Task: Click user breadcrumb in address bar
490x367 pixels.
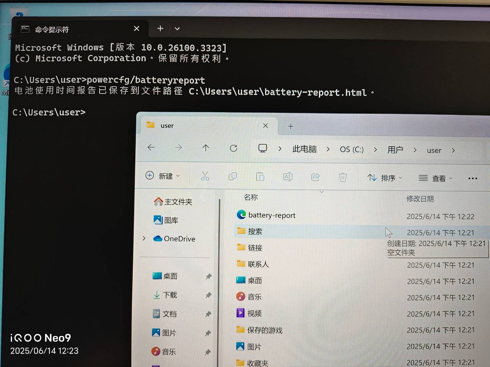Action: 434,150
